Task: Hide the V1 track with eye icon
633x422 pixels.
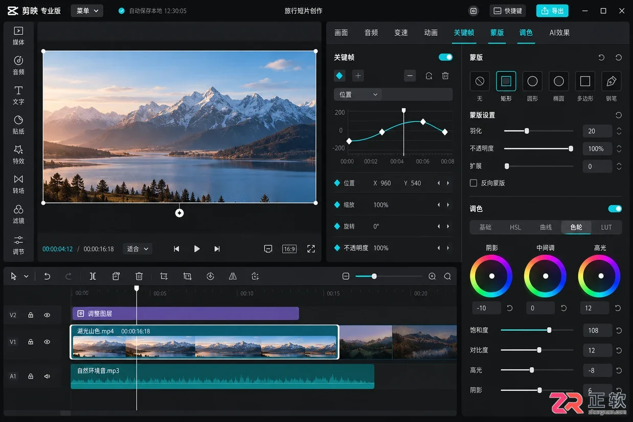Action: (47, 342)
